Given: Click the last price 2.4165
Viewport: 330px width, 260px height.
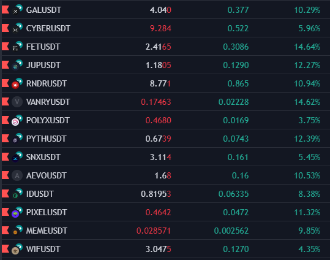Looking at the screenshot, I should click(x=158, y=47).
